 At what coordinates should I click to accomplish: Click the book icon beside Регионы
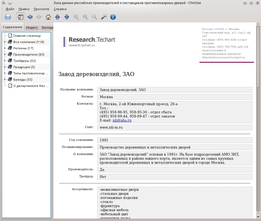tap(10, 48)
